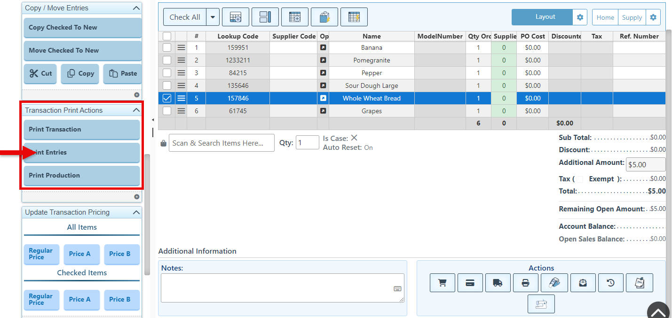
Task: Click the Print Transaction button
Action: (82, 130)
